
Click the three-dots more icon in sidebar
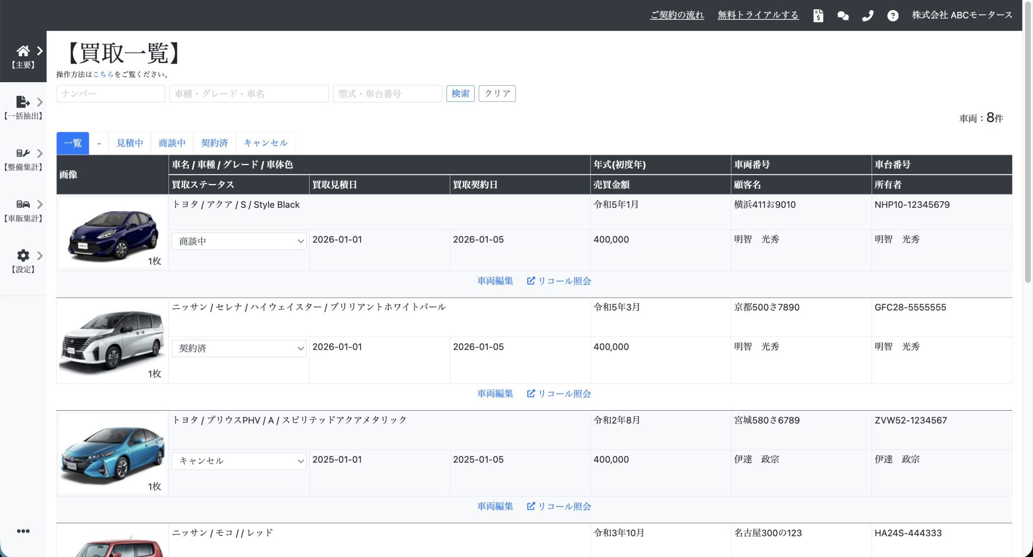pyautogui.click(x=23, y=531)
